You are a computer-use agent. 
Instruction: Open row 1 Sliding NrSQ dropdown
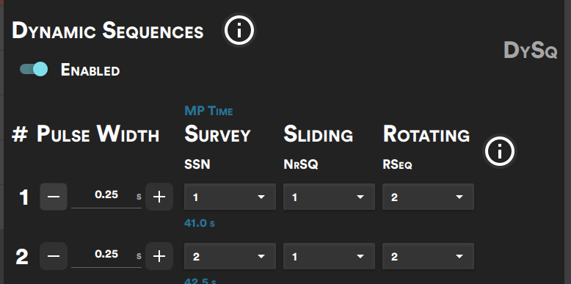[329, 197]
